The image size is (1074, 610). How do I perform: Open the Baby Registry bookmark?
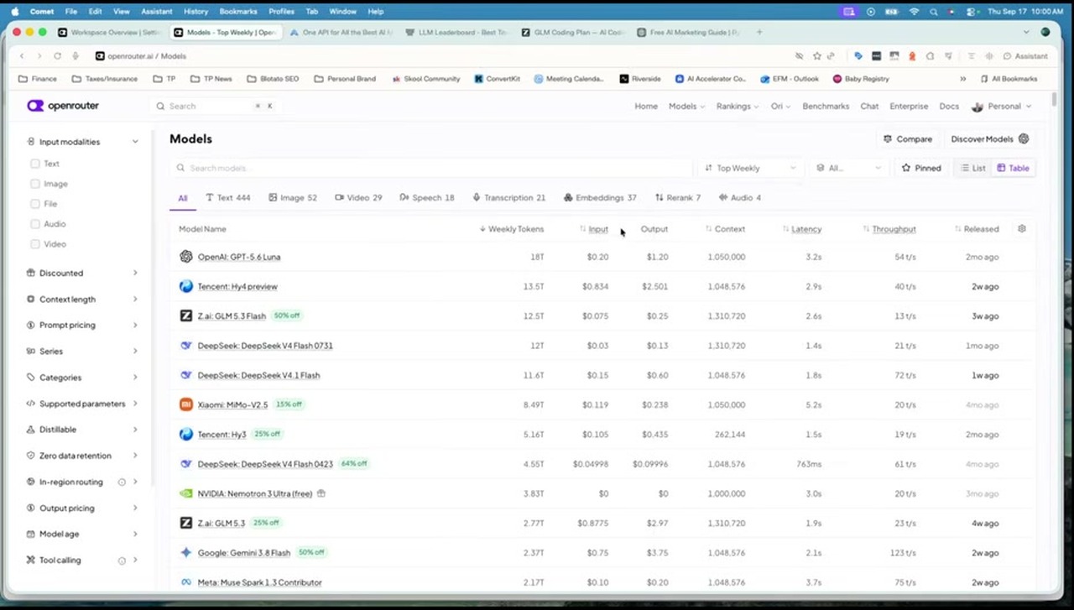860,79
